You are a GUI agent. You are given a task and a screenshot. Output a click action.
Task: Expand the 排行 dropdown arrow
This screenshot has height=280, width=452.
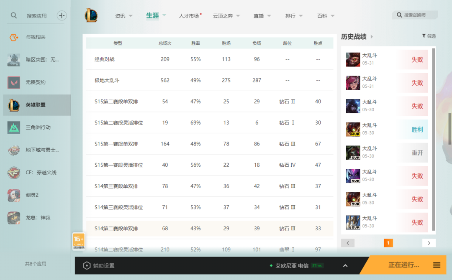tap(300, 16)
